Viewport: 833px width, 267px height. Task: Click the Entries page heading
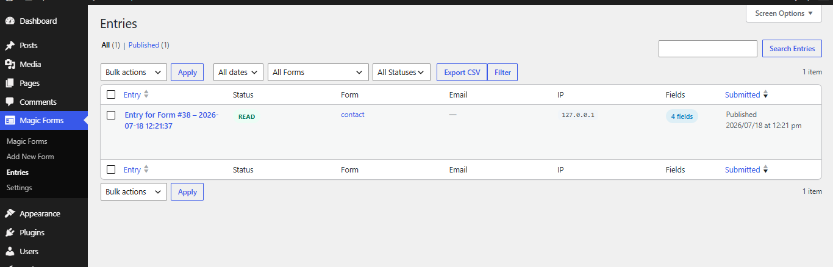click(119, 24)
